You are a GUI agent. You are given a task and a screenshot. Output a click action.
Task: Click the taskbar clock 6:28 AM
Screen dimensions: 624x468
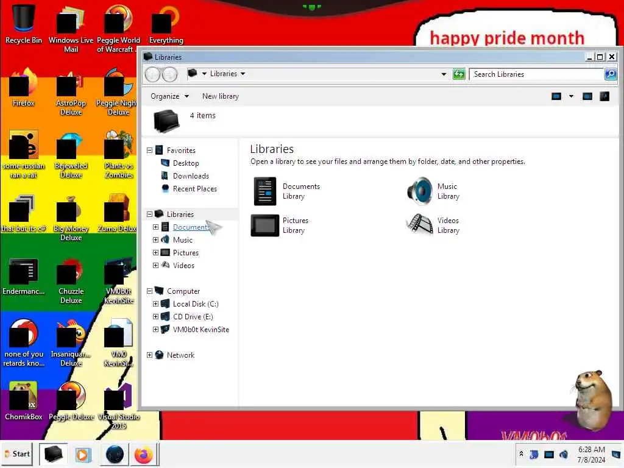591,450
